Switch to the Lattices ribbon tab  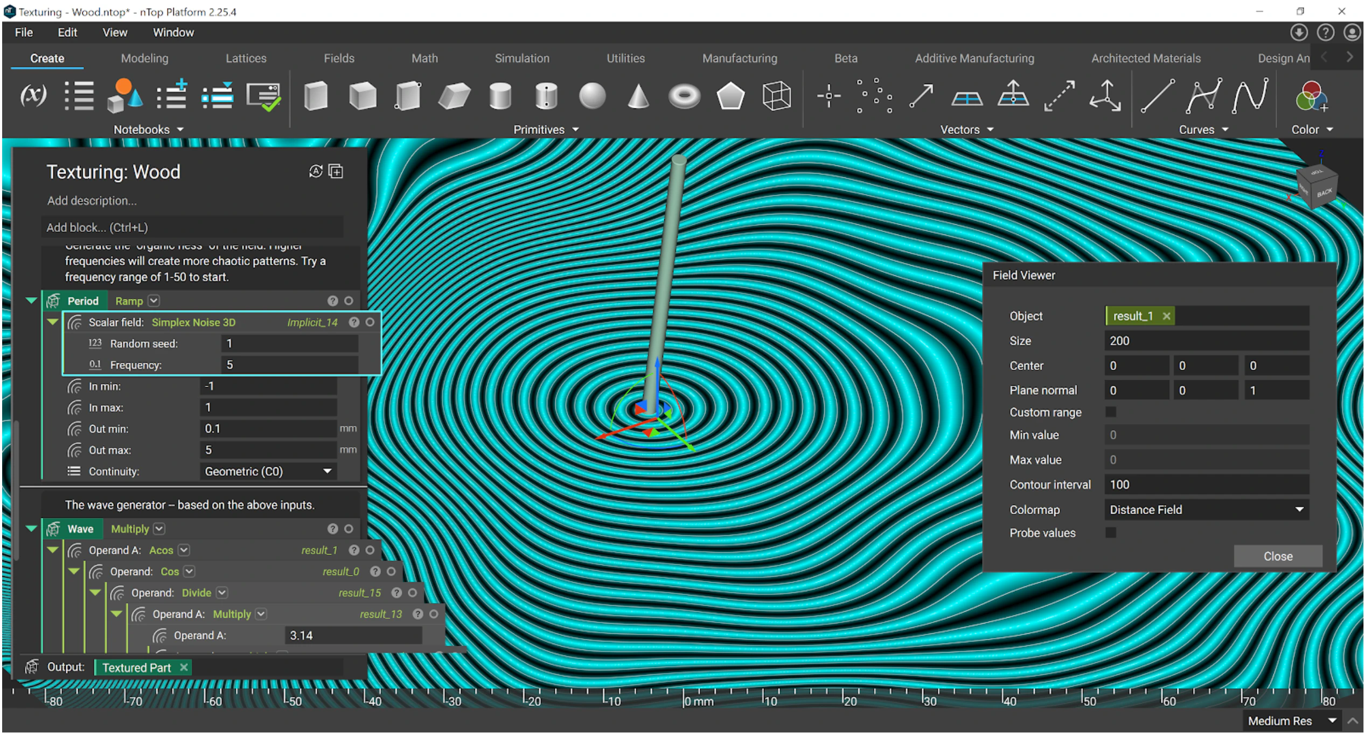pos(246,58)
